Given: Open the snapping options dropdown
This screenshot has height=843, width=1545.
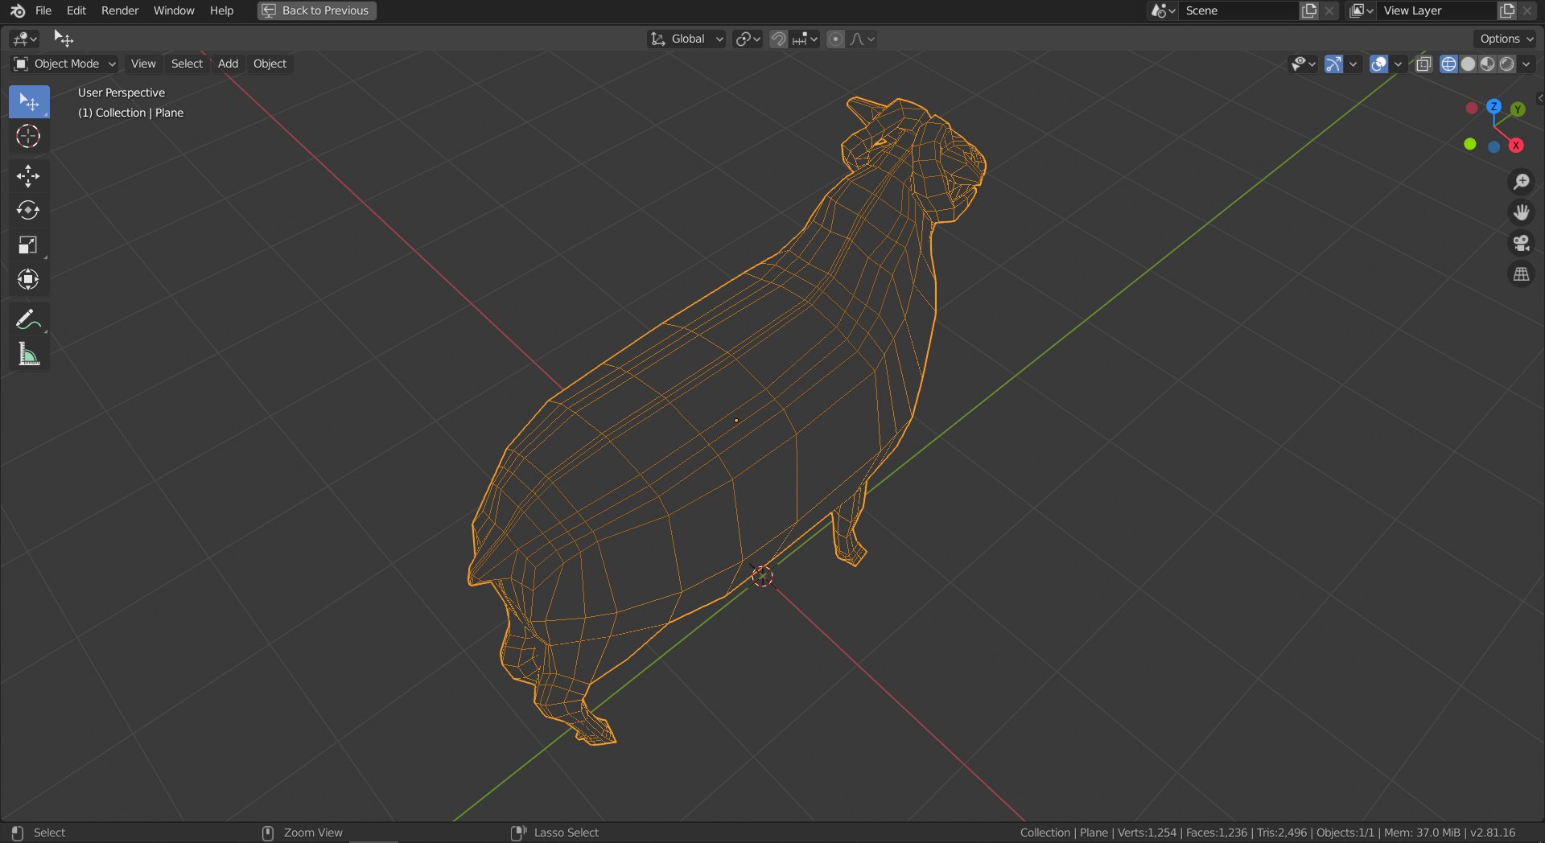Looking at the screenshot, I should (x=805, y=39).
